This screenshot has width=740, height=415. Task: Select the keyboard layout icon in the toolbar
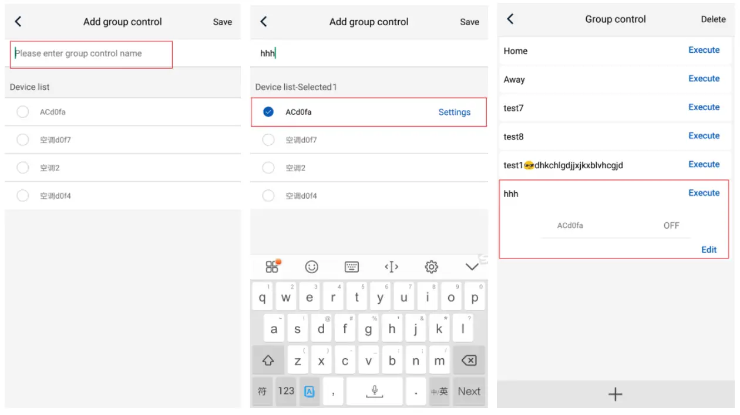(352, 266)
